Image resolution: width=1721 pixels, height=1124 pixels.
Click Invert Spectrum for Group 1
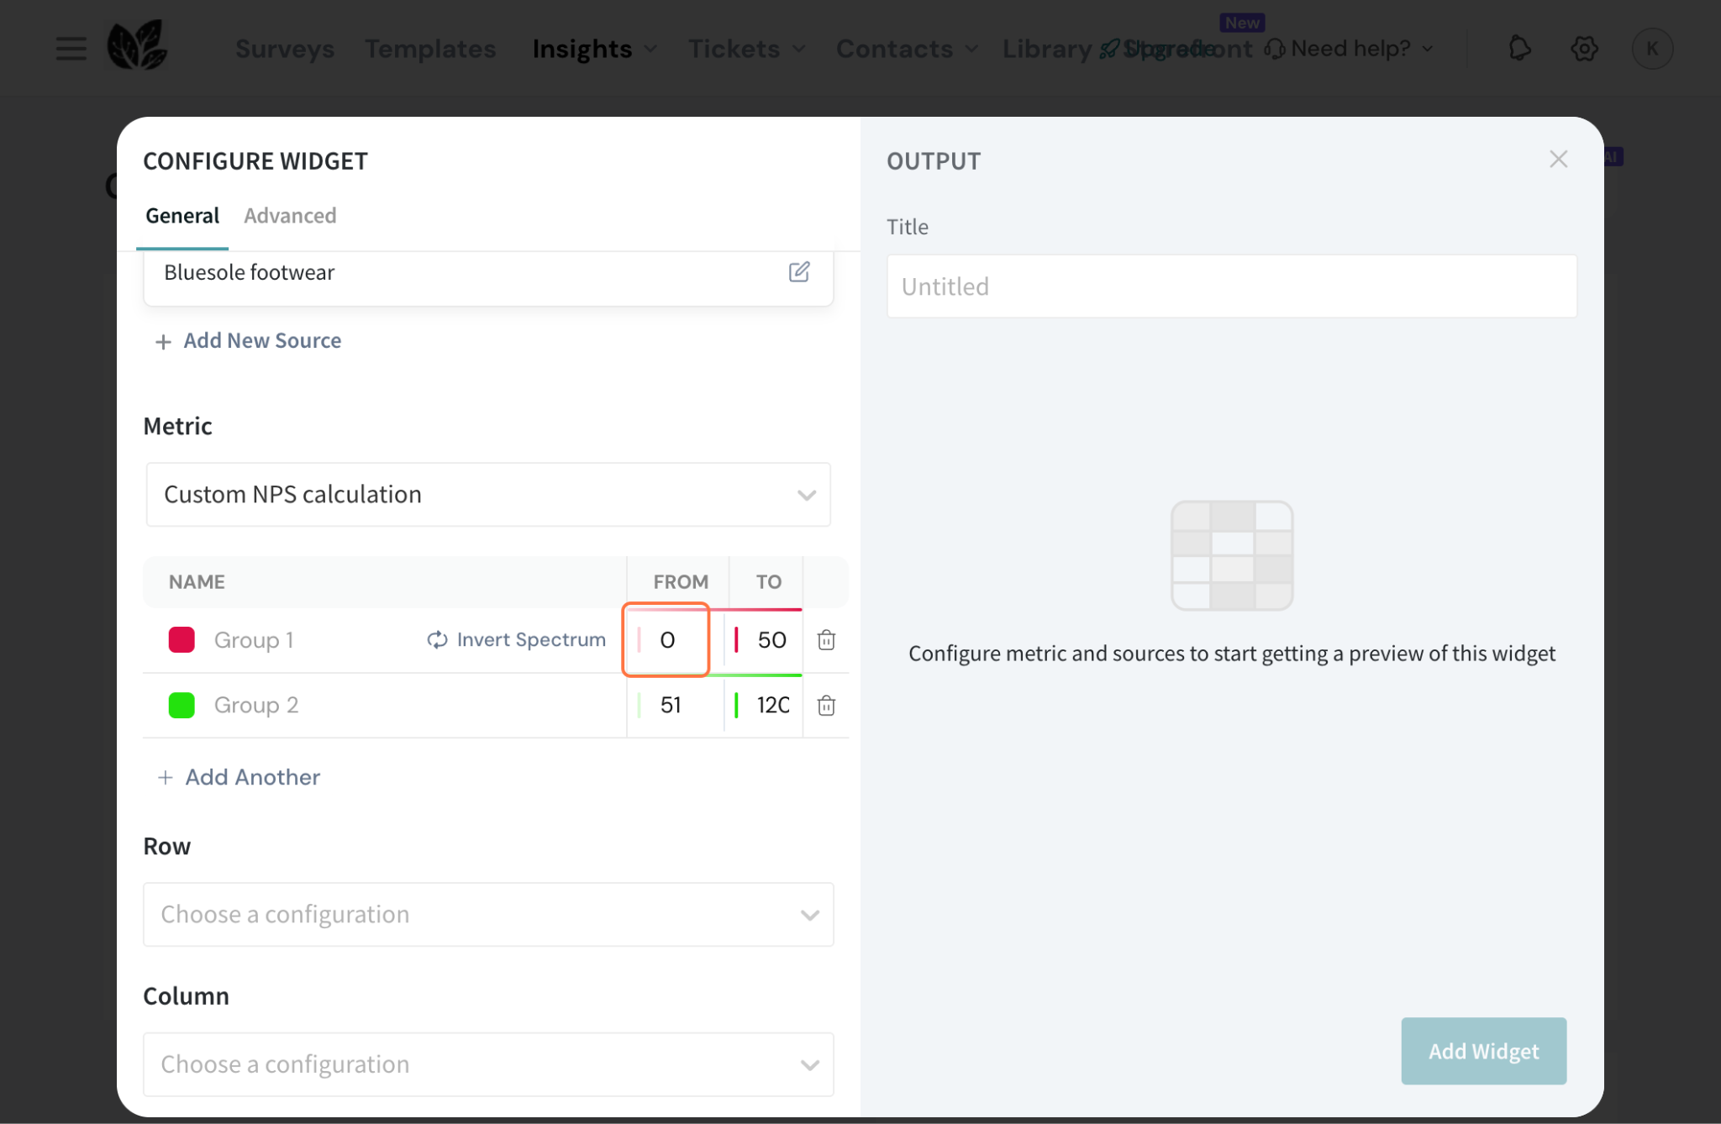coord(517,640)
